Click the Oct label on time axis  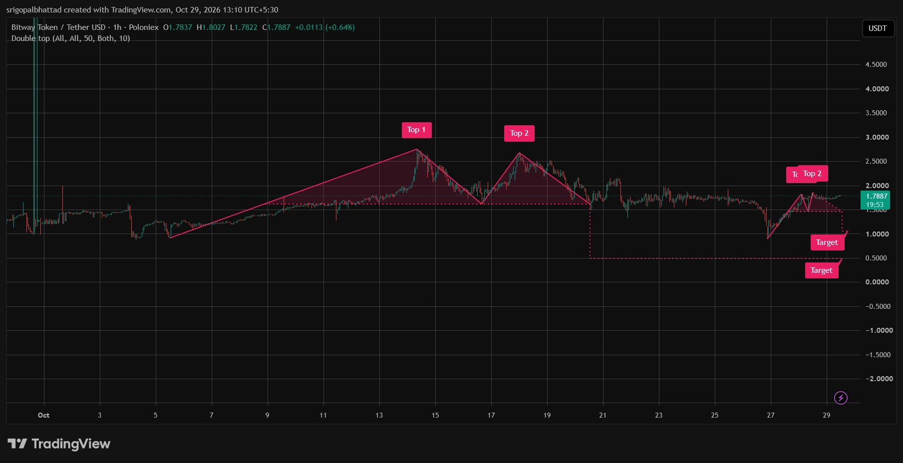[x=43, y=415]
